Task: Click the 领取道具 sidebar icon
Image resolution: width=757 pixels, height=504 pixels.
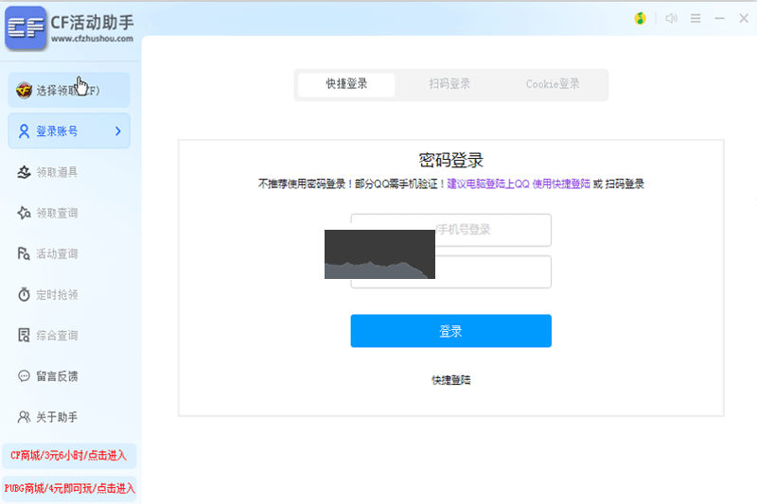Action: point(24,172)
